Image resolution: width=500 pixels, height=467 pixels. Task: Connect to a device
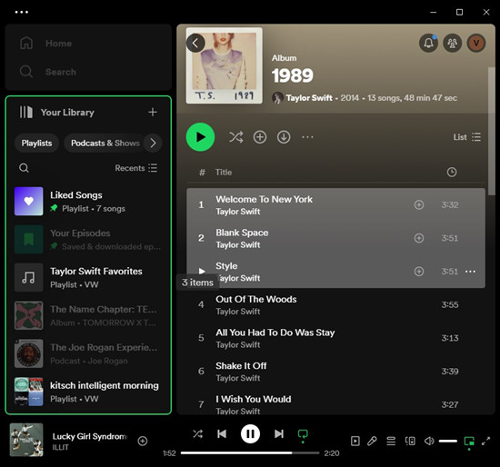click(410, 442)
